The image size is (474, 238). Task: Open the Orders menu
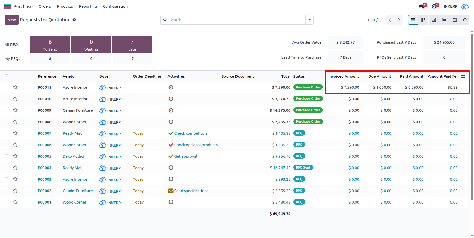45,6
